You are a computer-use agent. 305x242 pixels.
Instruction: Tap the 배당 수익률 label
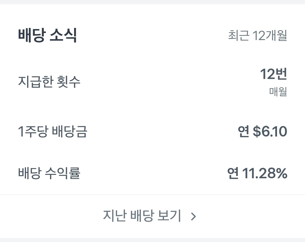point(49,173)
